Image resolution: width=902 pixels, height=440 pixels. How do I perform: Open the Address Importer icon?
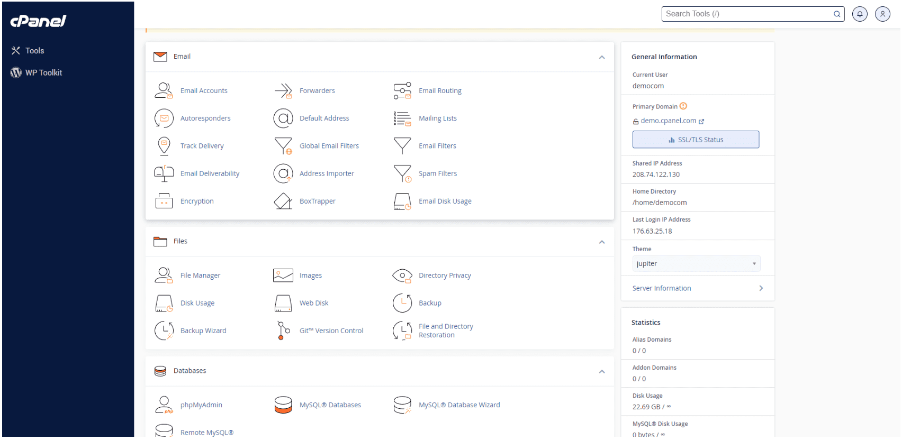click(x=283, y=173)
